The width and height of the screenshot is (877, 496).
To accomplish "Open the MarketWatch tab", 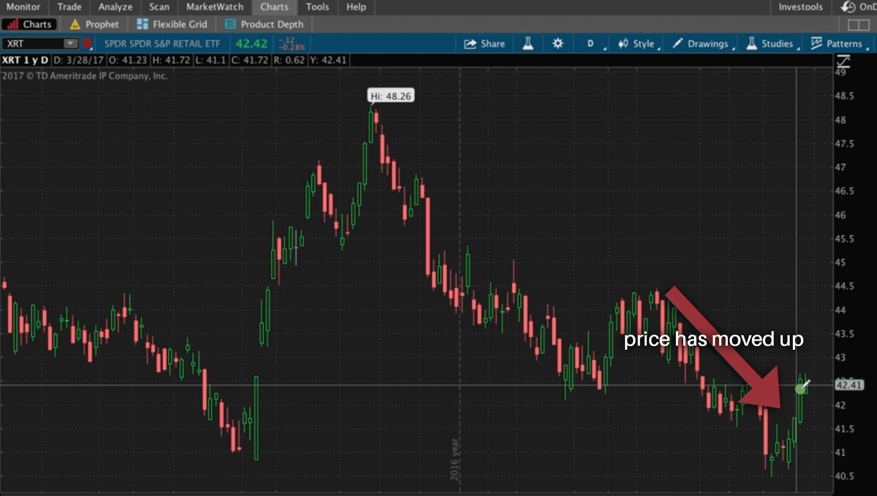I will [x=215, y=7].
